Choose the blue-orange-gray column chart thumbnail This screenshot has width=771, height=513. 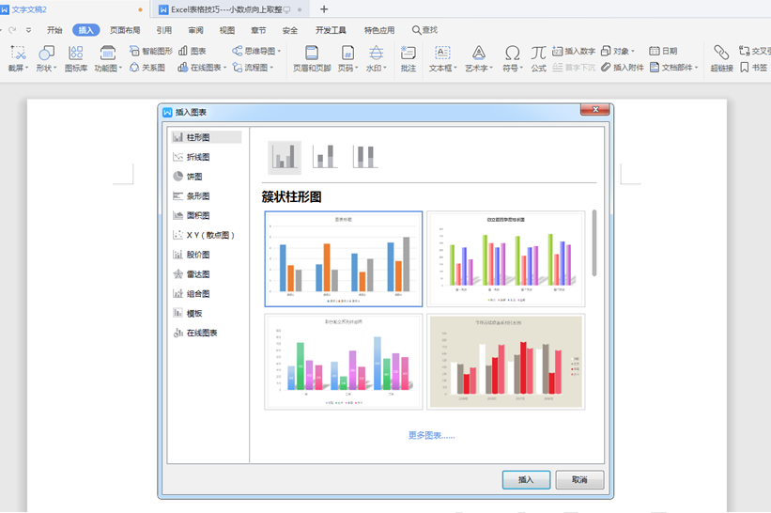click(343, 258)
